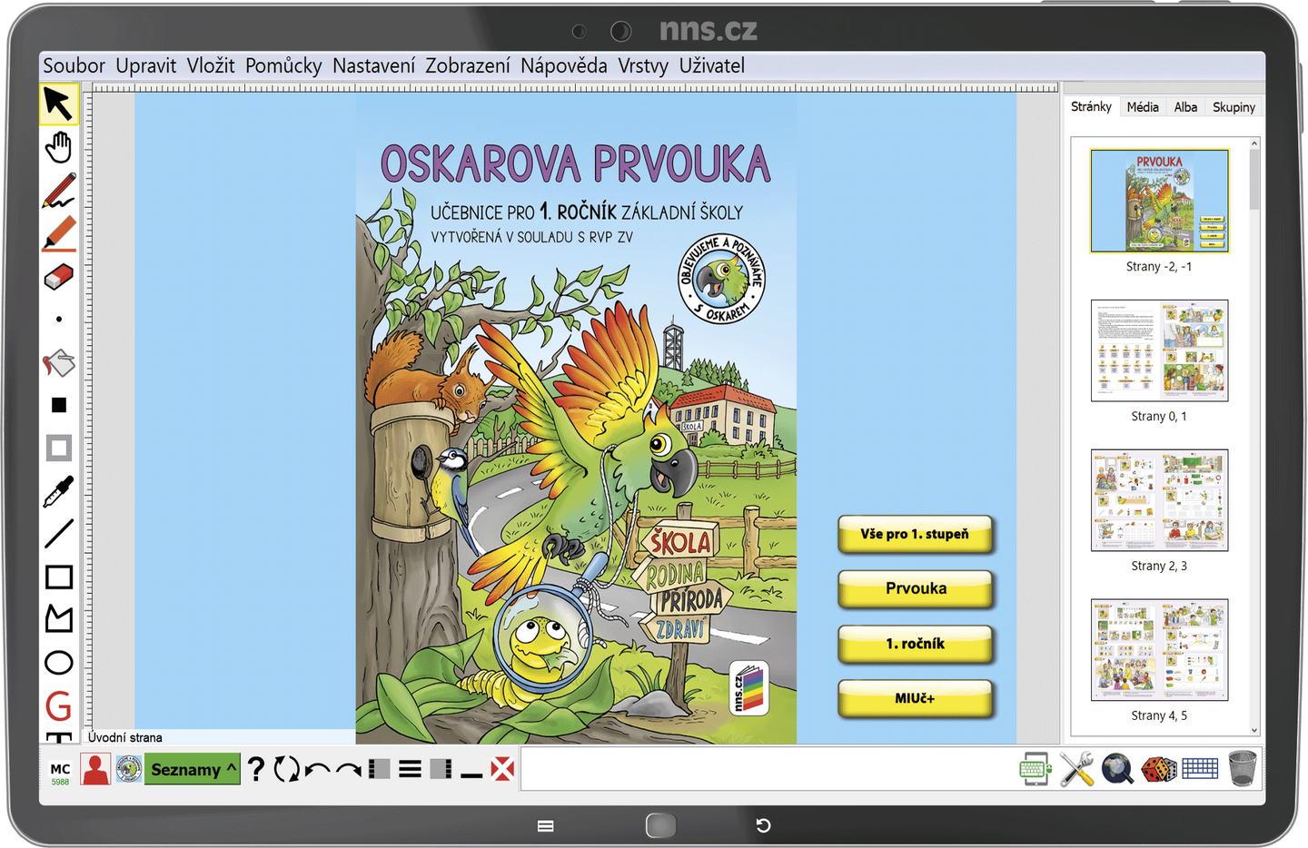Screen dimensions: 1308x848
Task: Click the three horizontal lines icon
Action: [x=410, y=769]
